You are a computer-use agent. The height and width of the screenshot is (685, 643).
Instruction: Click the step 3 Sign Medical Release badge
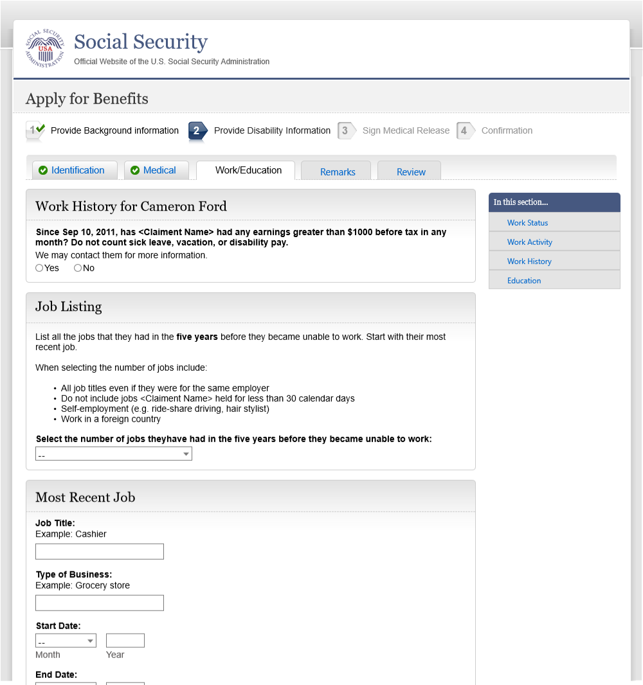pyautogui.click(x=347, y=130)
